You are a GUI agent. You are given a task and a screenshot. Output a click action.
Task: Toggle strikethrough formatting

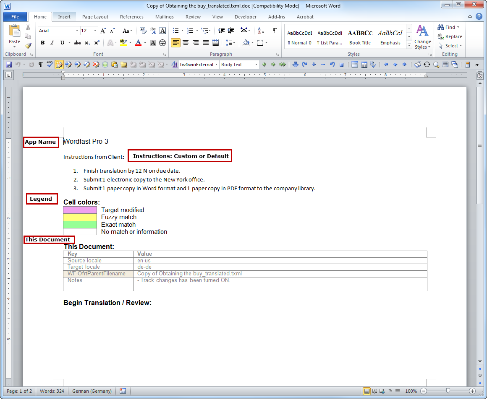(77, 43)
